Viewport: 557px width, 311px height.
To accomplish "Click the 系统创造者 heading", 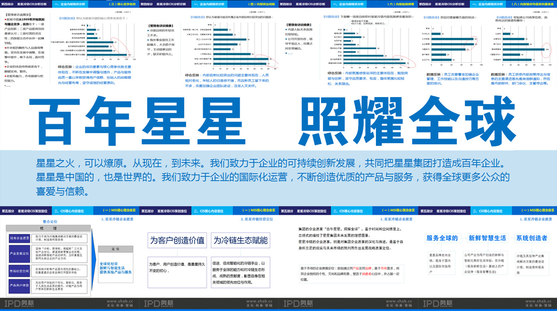I will pyautogui.click(x=532, y=238).
